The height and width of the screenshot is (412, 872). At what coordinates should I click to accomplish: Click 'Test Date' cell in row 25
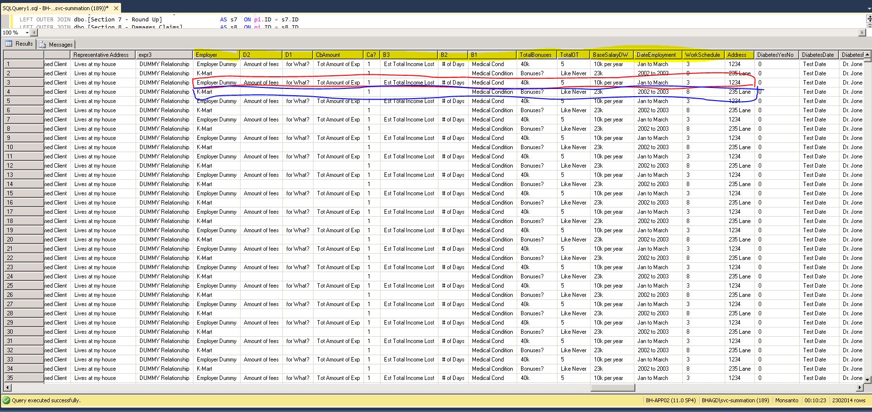point(819,286)
